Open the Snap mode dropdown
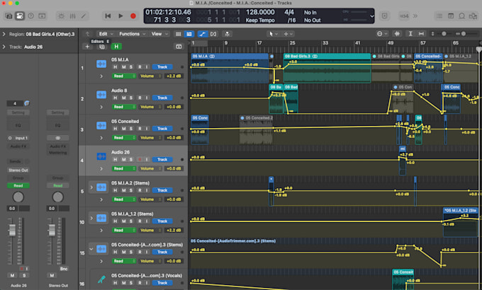The width and height of the screenshot is (482, 290). point(382,34)
